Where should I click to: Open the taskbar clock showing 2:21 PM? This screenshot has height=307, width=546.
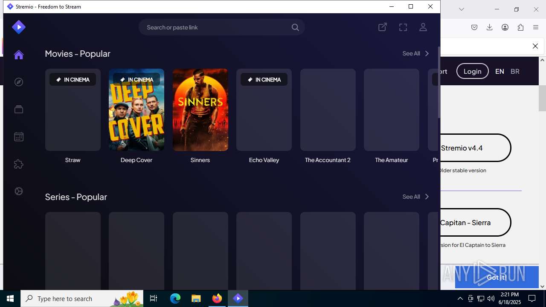coord(510,298)
